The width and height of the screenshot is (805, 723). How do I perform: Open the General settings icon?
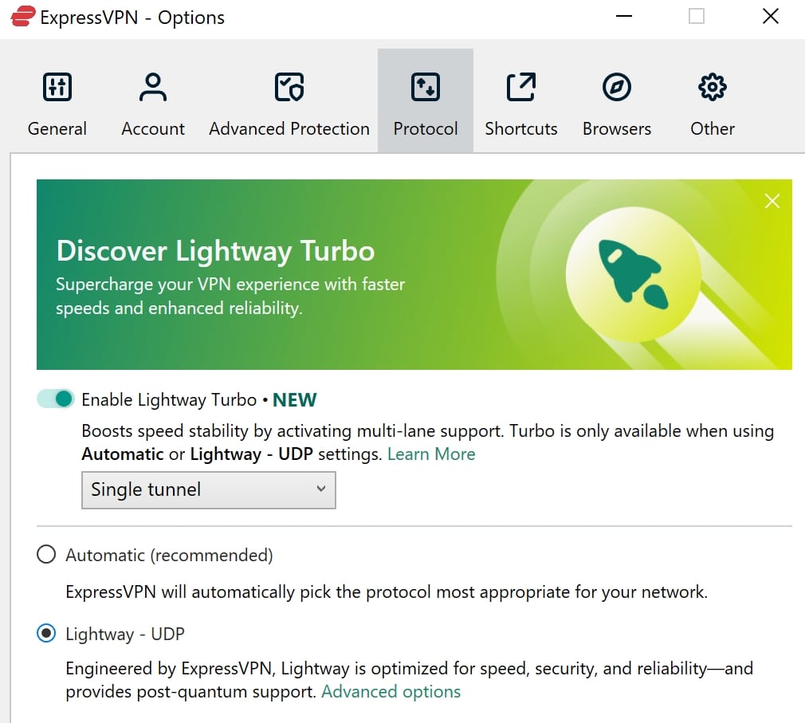tap(57, 87)
